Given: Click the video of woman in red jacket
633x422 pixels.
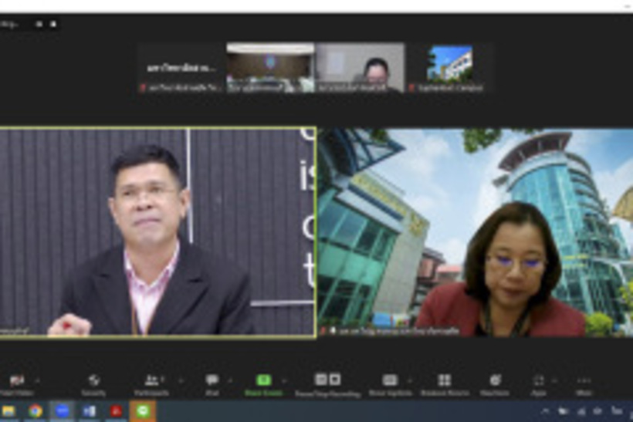Looking at the screenshot, I should point(476,232).
